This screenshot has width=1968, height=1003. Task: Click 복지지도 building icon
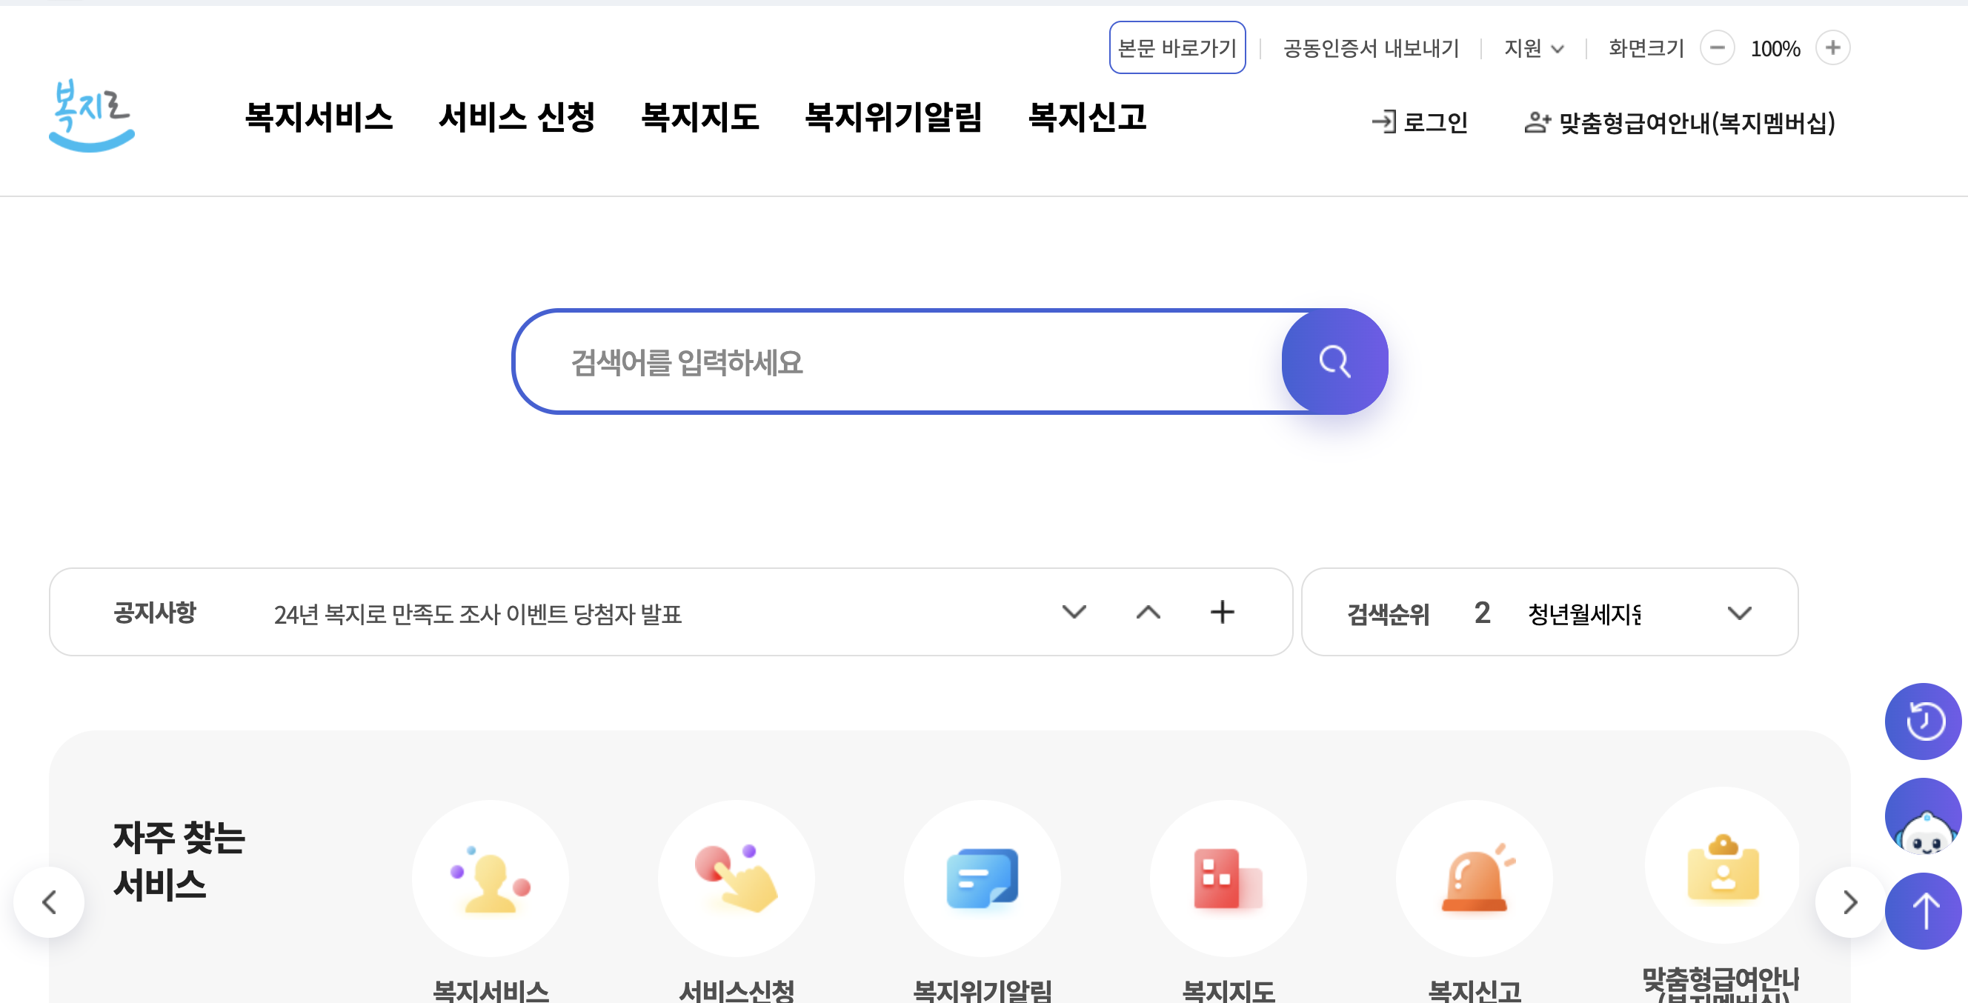pyautogui.click(x=1228, y=879)
